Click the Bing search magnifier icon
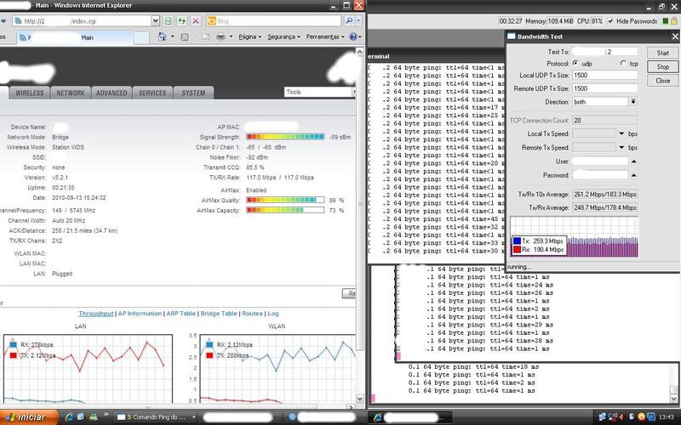The image size is (681, 425). click(350, 19)
